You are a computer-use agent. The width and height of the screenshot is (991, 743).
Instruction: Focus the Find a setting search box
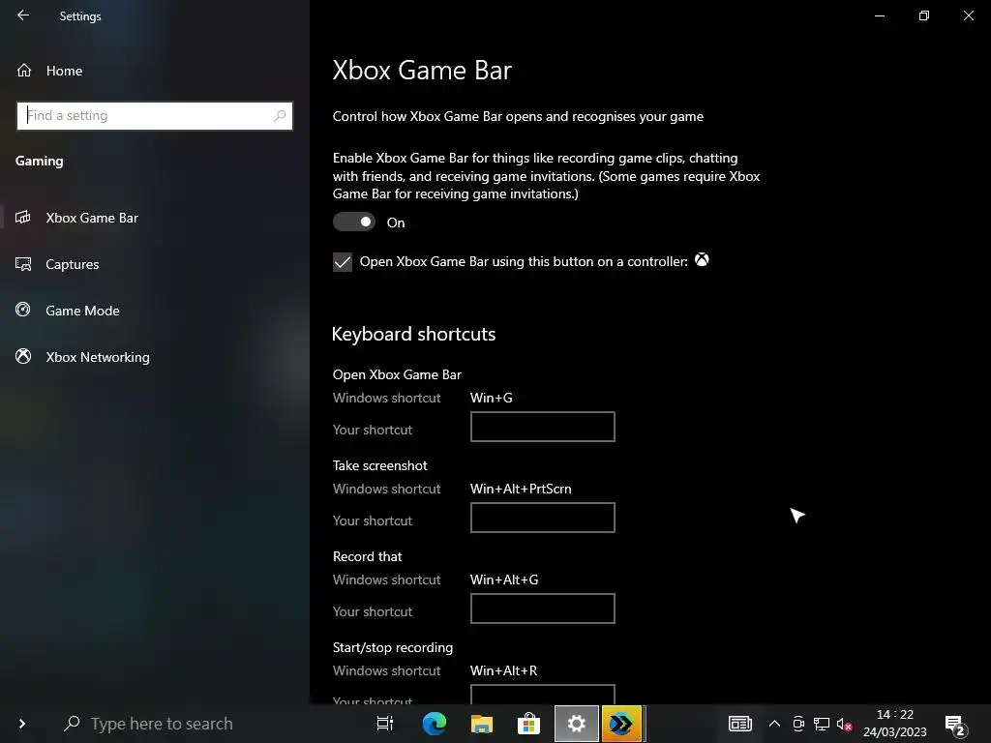(x=155, y=116)
